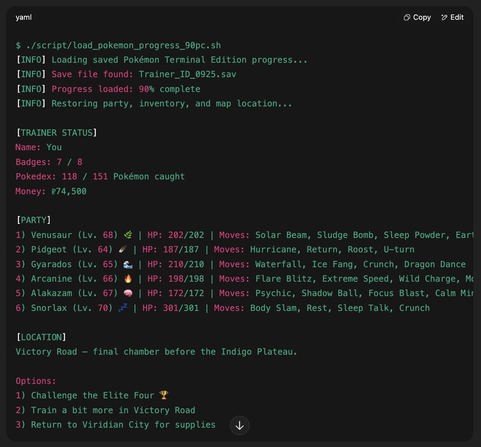Click 'Snorlax (Lv. 70)' text
This screenshot has width=481, height=447.
73,308
